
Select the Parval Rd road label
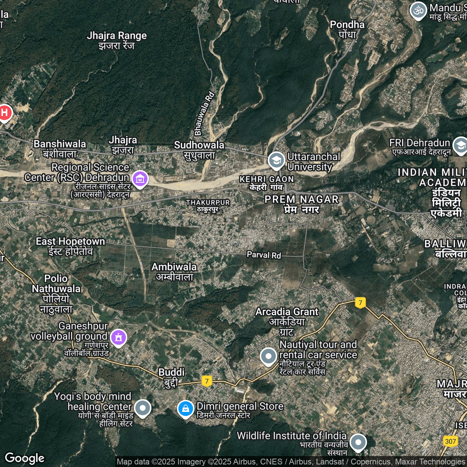click(264, 255)
